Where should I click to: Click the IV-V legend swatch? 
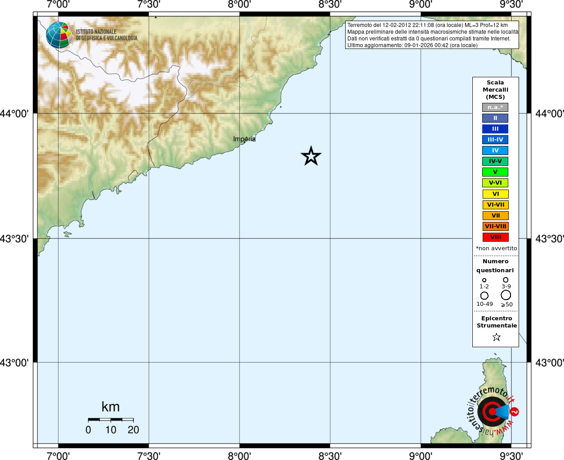[x=495, y=161]
